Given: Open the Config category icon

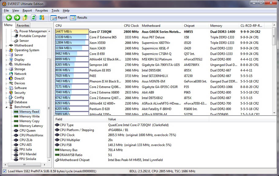Looking at the screenshot, I should (11, 97).
